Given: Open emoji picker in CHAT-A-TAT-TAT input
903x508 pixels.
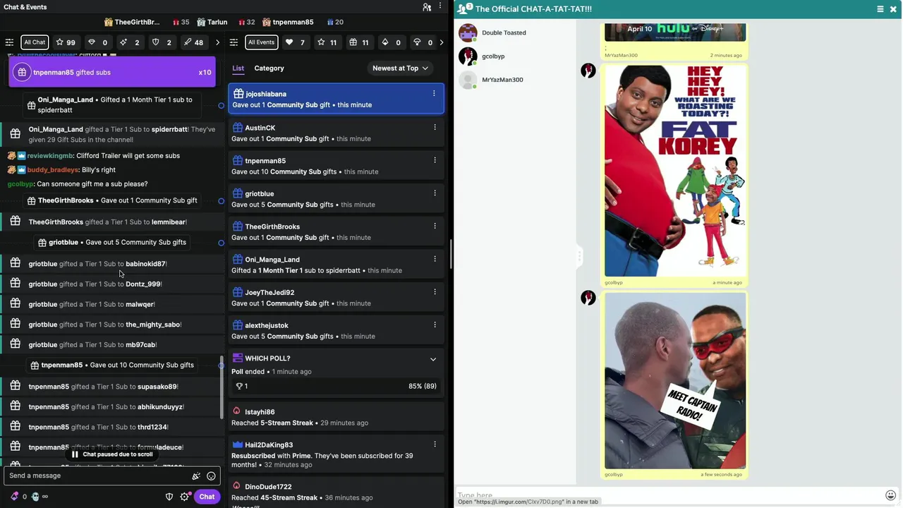Looking at the screenshot, I should pos(891,495).
